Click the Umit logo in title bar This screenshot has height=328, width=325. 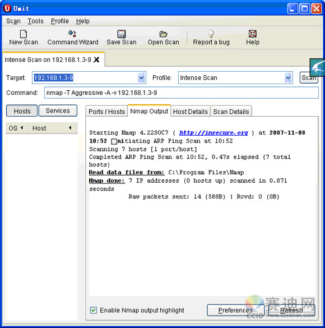pos(7,8)
